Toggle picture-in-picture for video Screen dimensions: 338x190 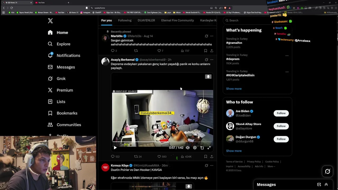(x=202, y=148)
